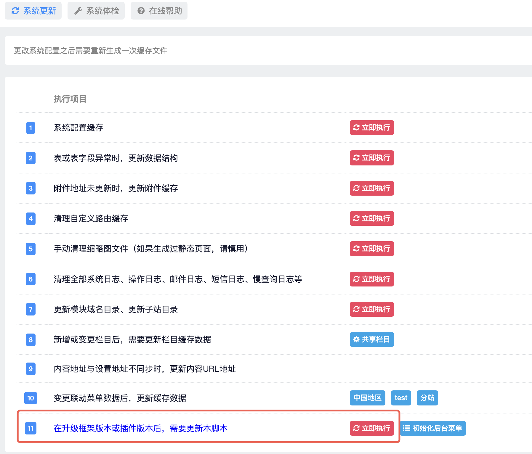The width and height of the screenshot is (532, 454).
Task: Click the 分站 button
Action: (x=427, y=398)
